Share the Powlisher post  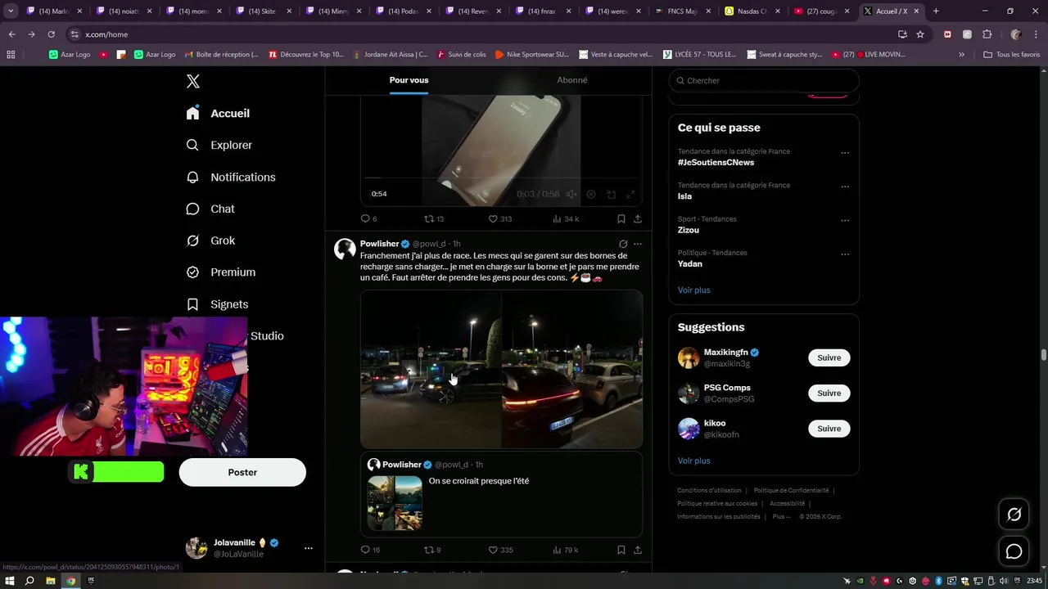(638, 550)
